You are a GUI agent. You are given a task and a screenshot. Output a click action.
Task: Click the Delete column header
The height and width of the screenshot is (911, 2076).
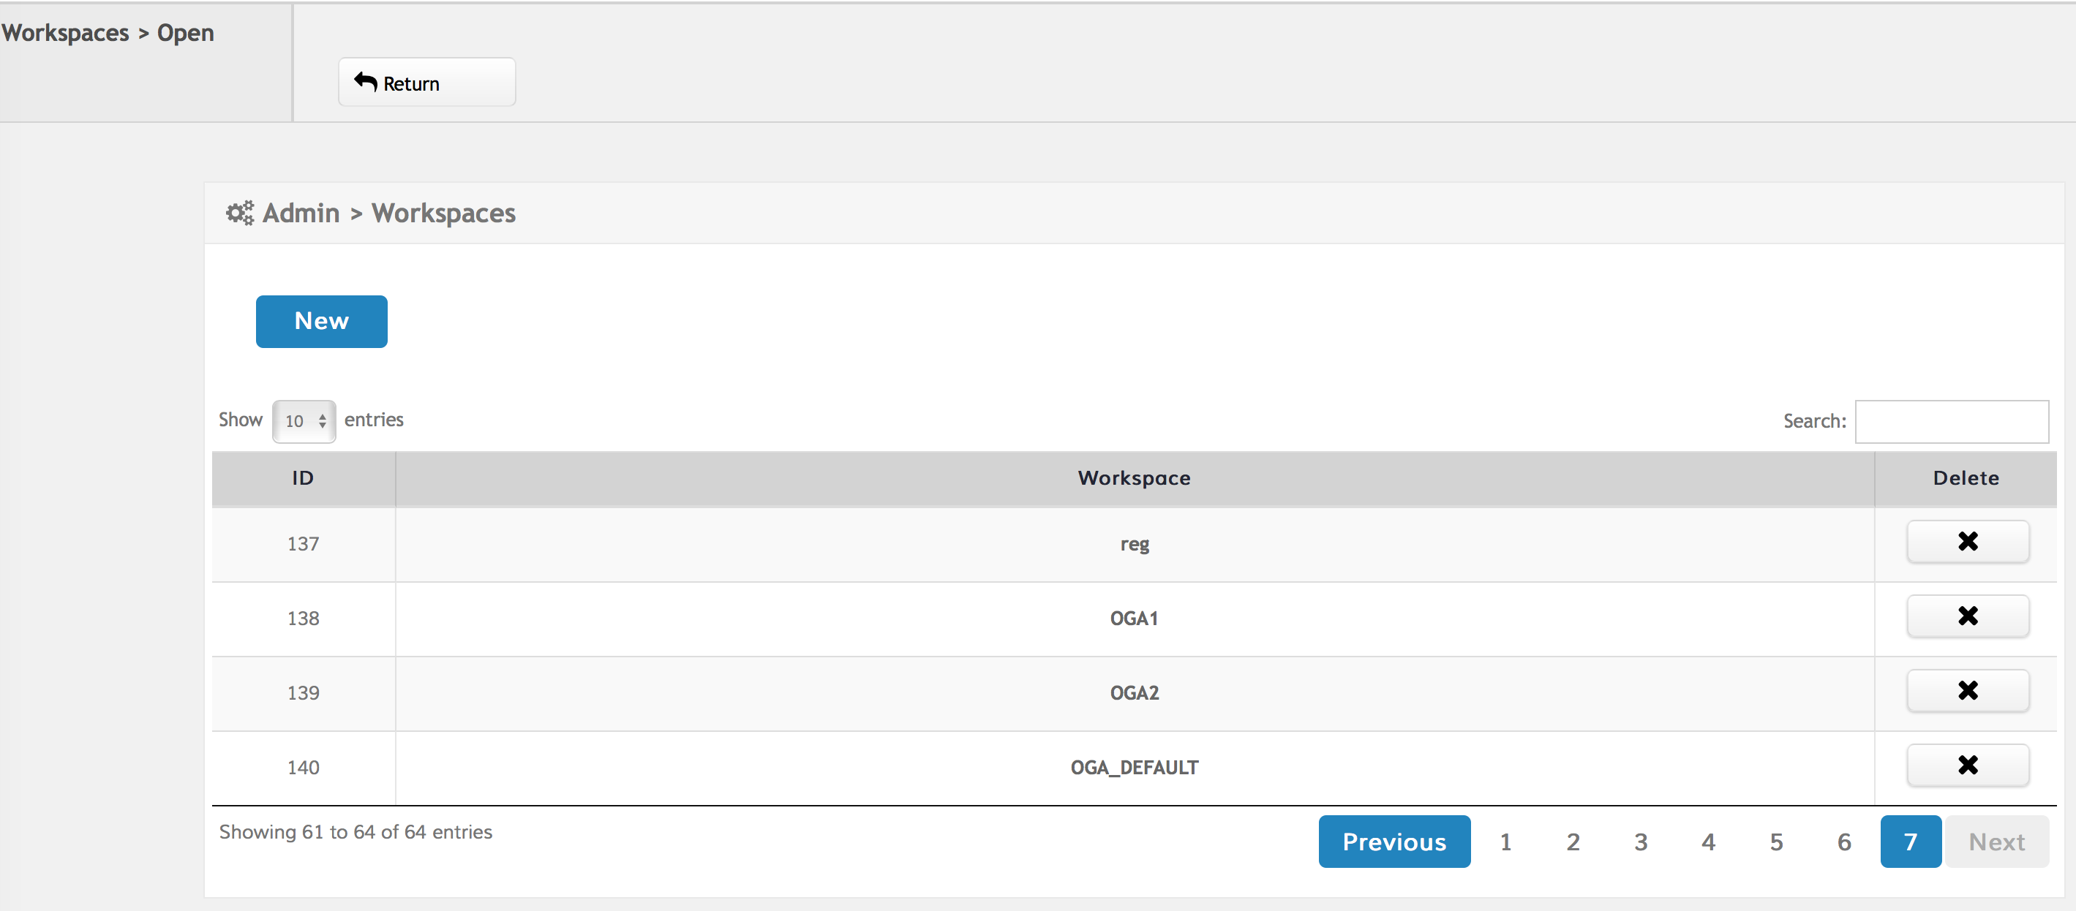pos(1965,478)
